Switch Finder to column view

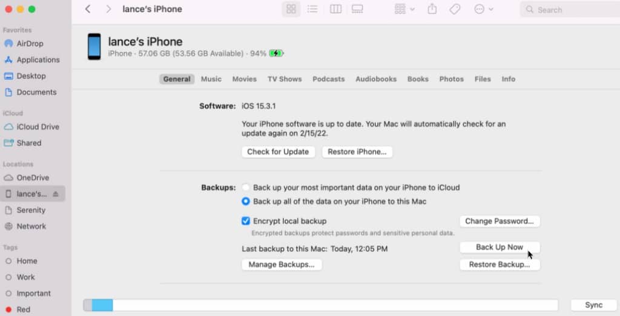[335, 9]
